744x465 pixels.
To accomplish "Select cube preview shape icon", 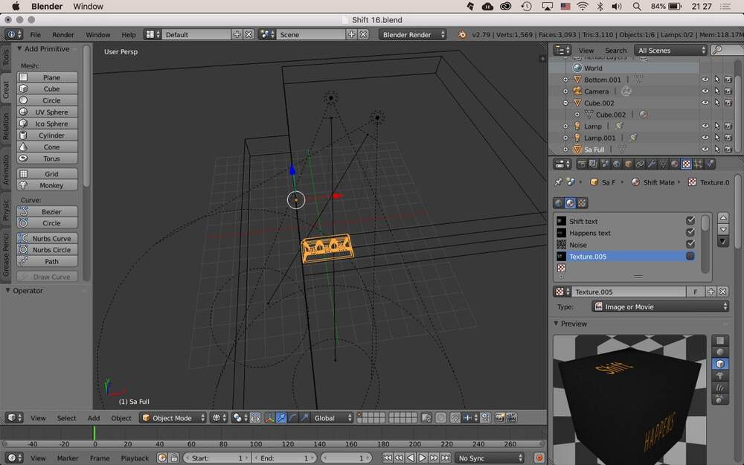I will [719, 364].
